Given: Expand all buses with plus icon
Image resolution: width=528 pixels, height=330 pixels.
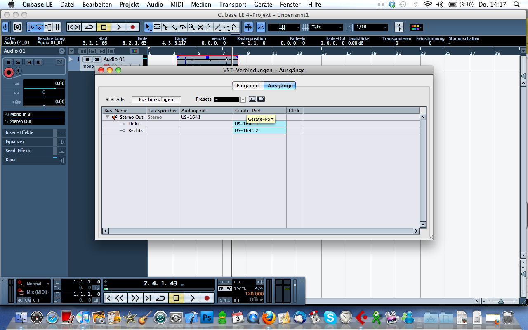Looking at the screenshot, I should point(108,99).
